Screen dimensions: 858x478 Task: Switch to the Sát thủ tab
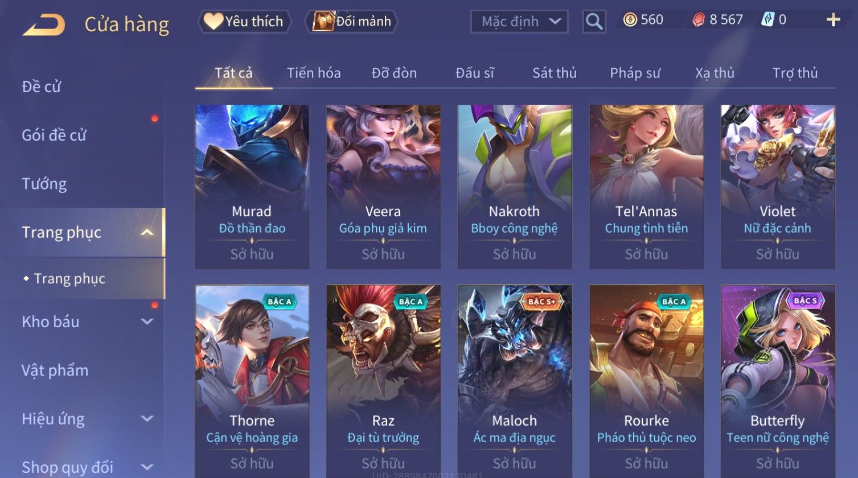555,73
